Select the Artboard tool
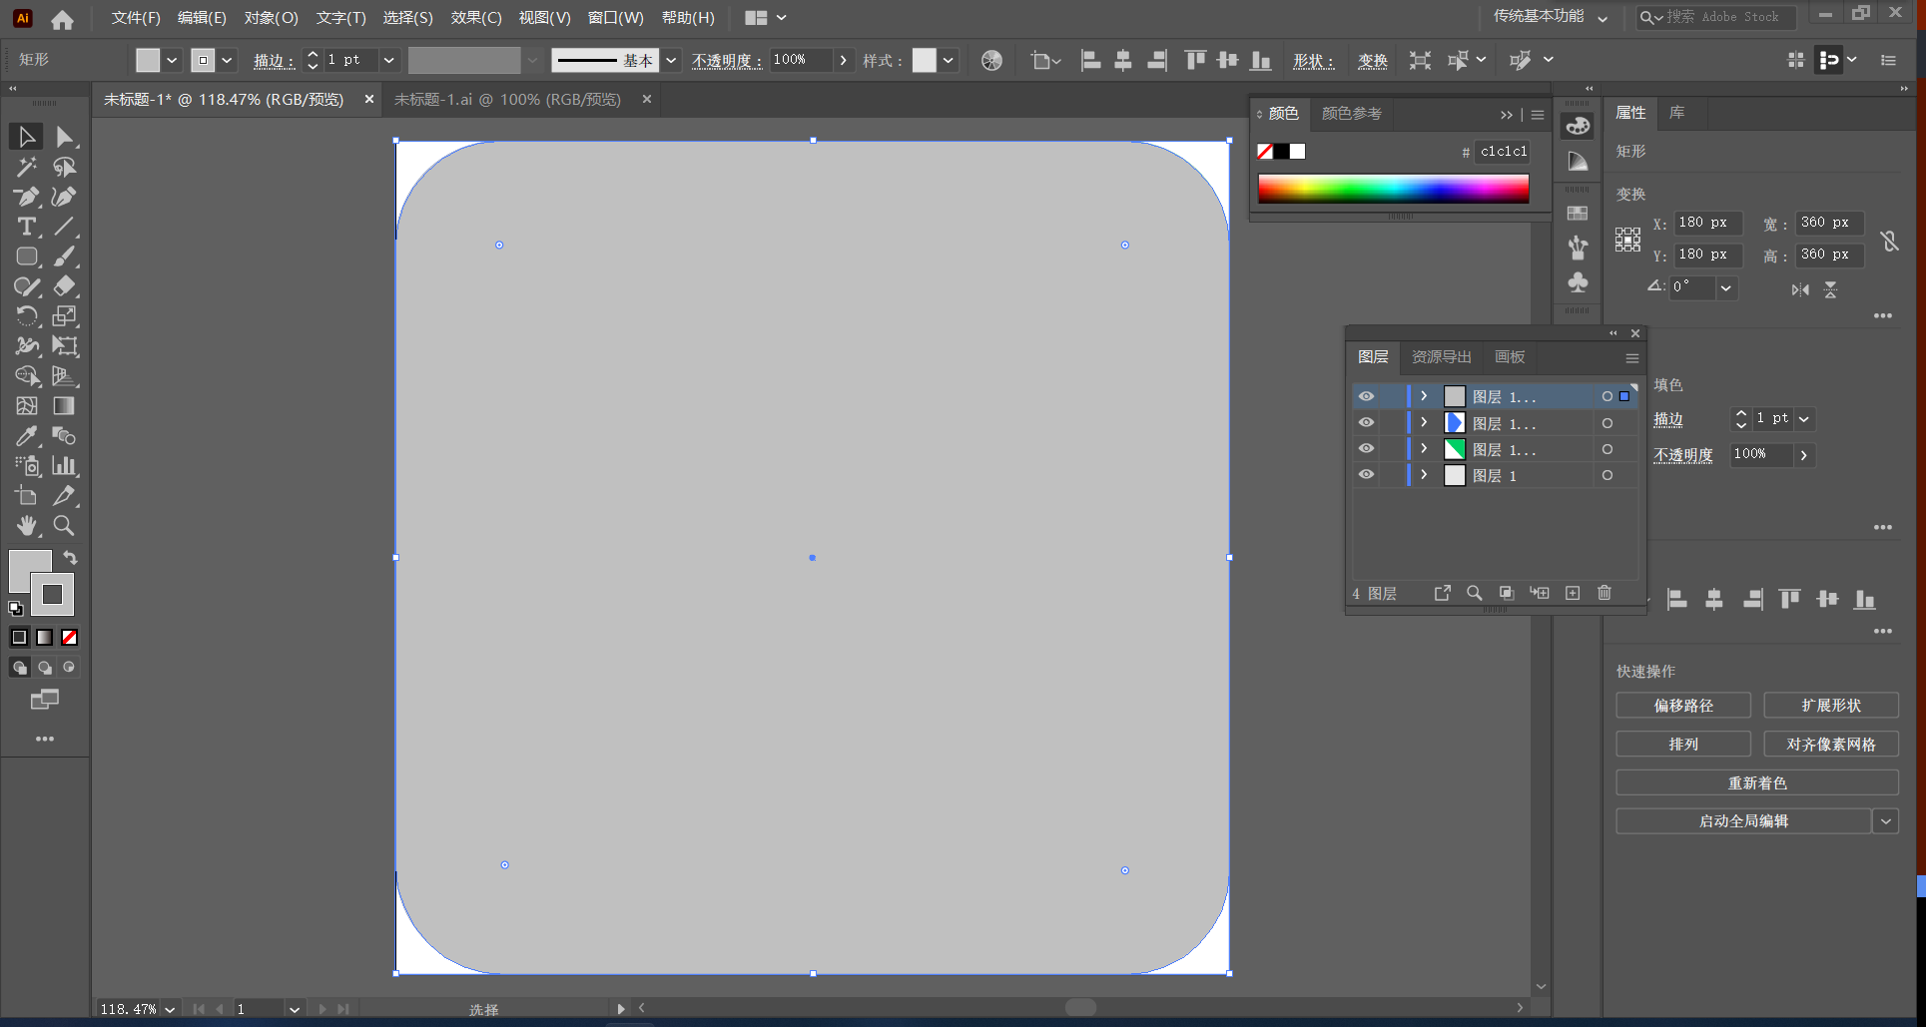 (x=27, y=496)
